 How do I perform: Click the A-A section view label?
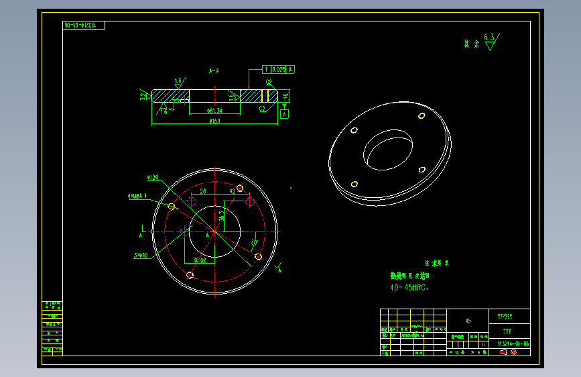click(x=214, y=70)
